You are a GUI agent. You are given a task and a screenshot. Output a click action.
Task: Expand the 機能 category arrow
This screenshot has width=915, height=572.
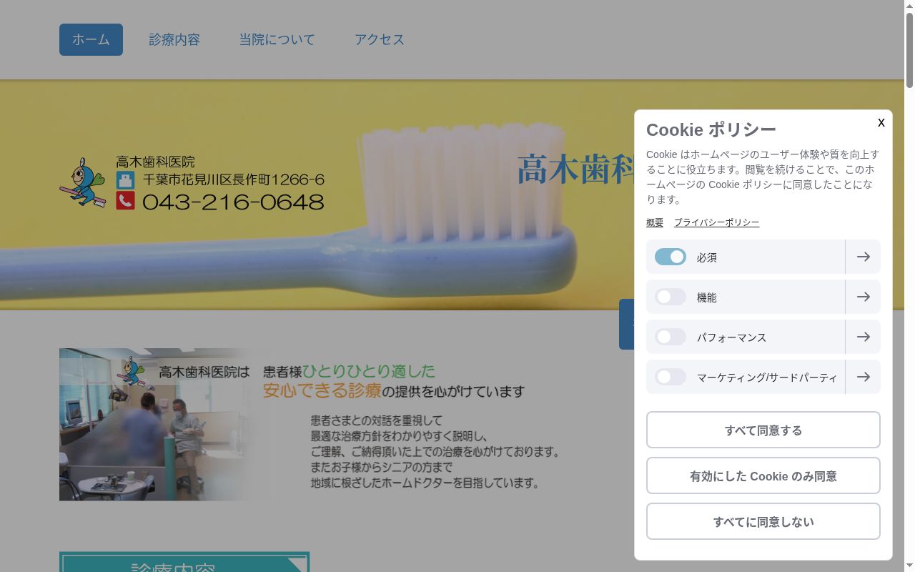coord(863,297)
